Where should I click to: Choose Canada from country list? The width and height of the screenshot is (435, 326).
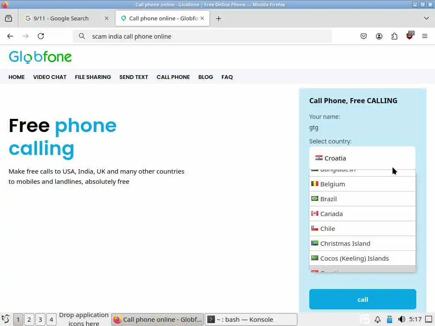362,214
